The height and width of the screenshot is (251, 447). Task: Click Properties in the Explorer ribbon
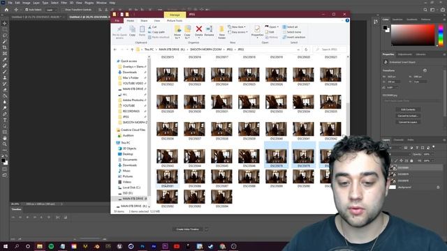coord(257,31)
